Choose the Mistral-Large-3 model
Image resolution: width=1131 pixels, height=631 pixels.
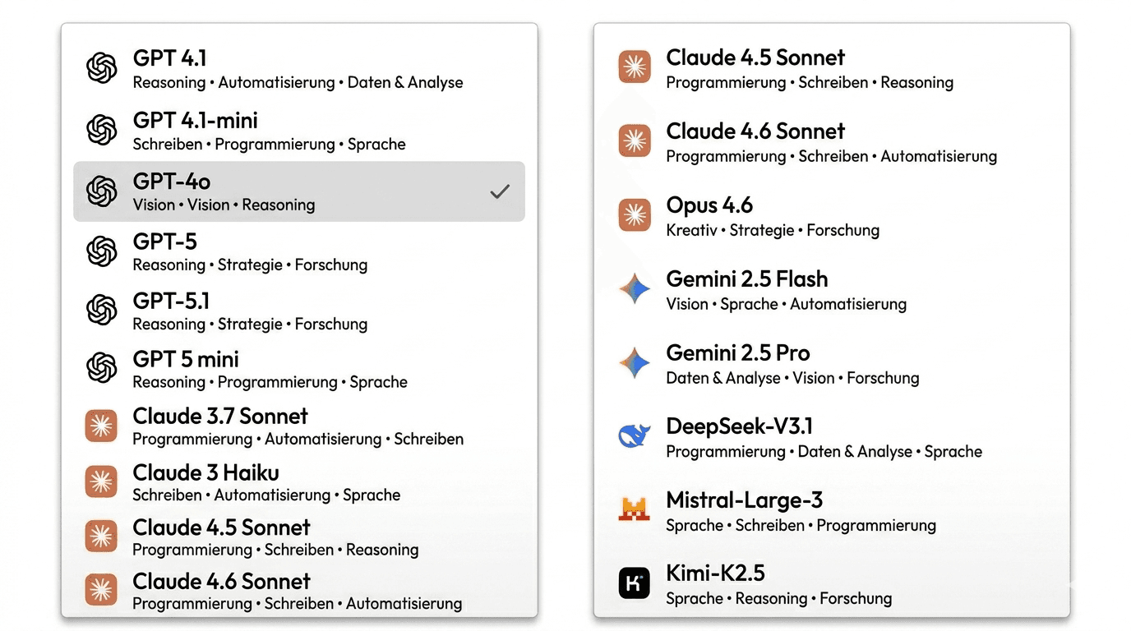tap(832, 511)
